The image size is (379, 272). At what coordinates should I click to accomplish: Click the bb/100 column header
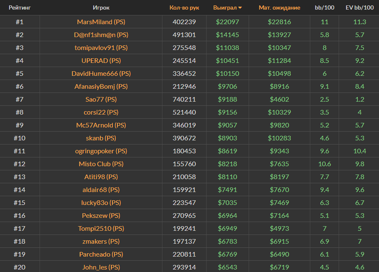324,7
